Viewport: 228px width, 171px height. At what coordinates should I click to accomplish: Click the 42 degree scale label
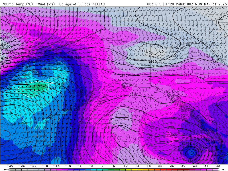point(218,166)
